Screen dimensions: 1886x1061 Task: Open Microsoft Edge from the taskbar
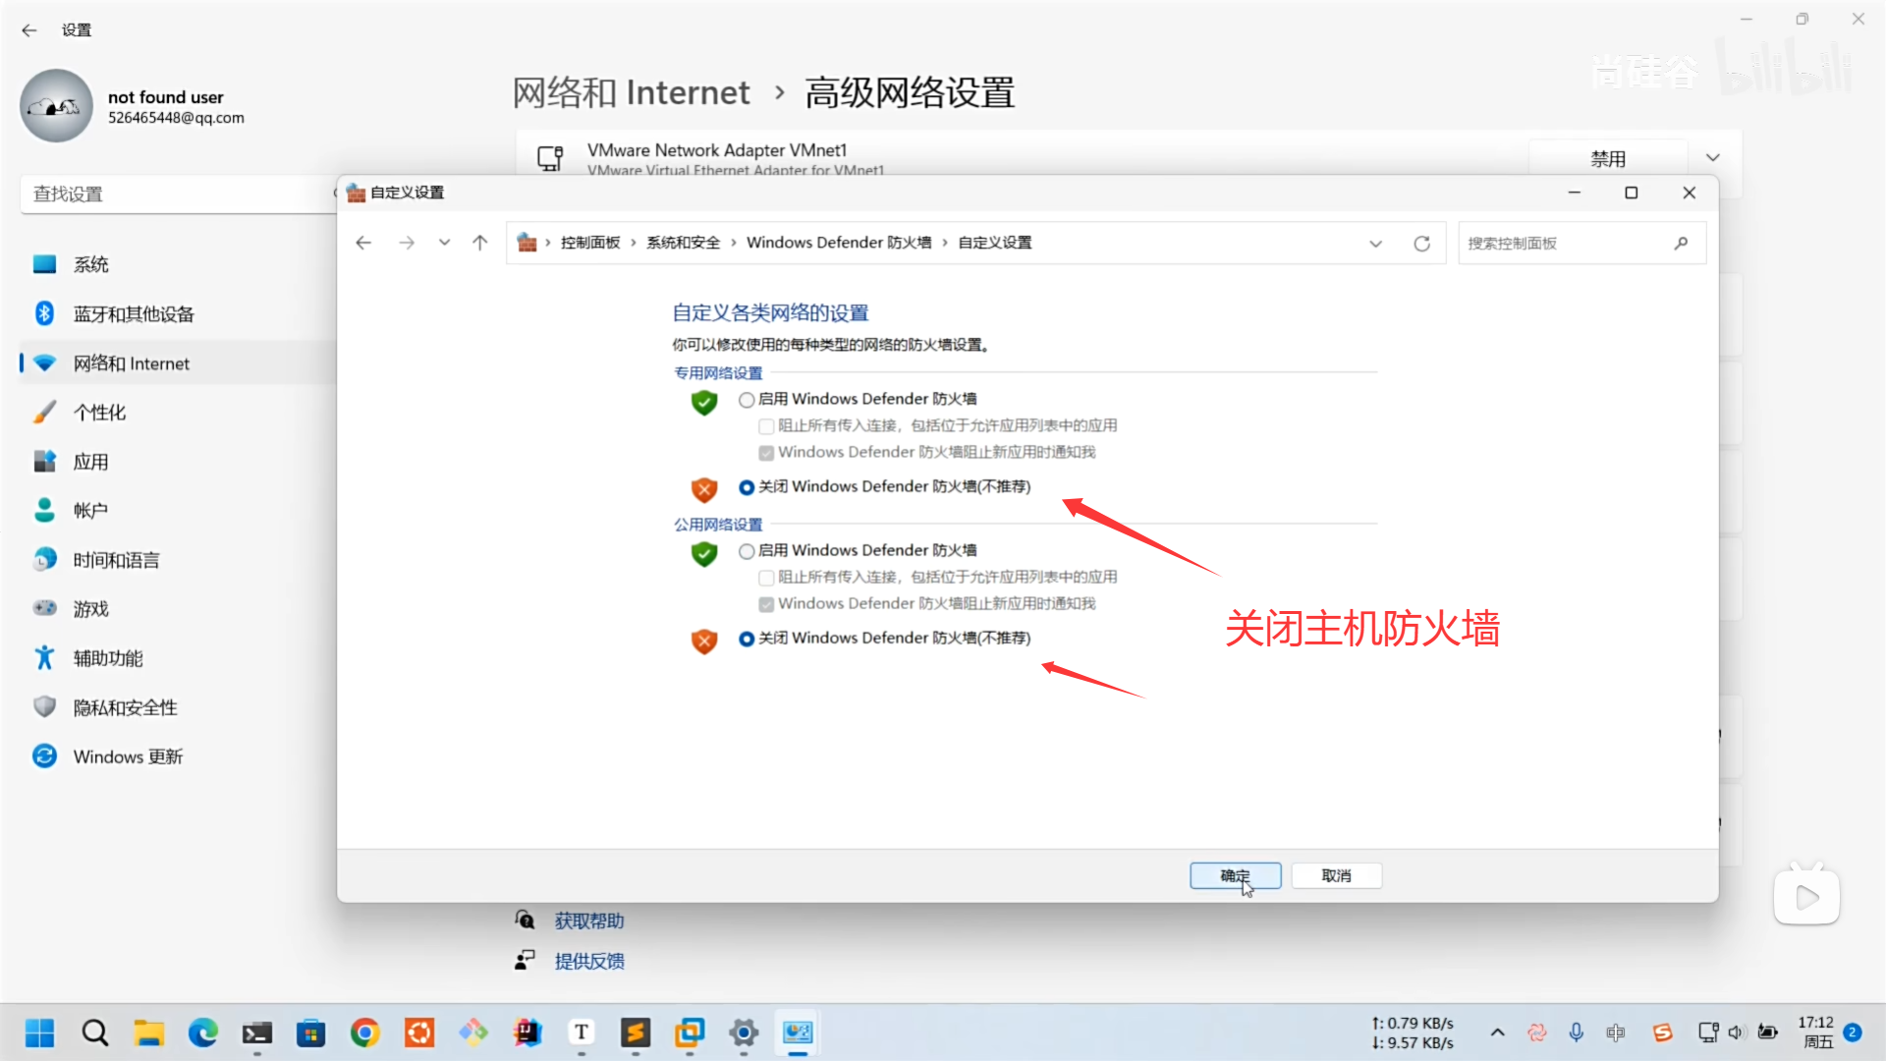[203, 1033]
